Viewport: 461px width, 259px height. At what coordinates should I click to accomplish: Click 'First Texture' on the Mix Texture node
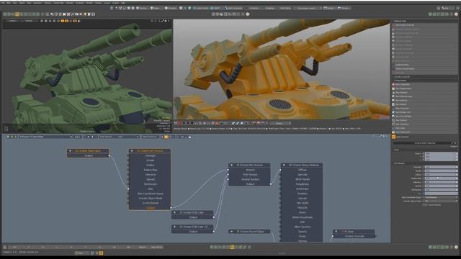250,174
